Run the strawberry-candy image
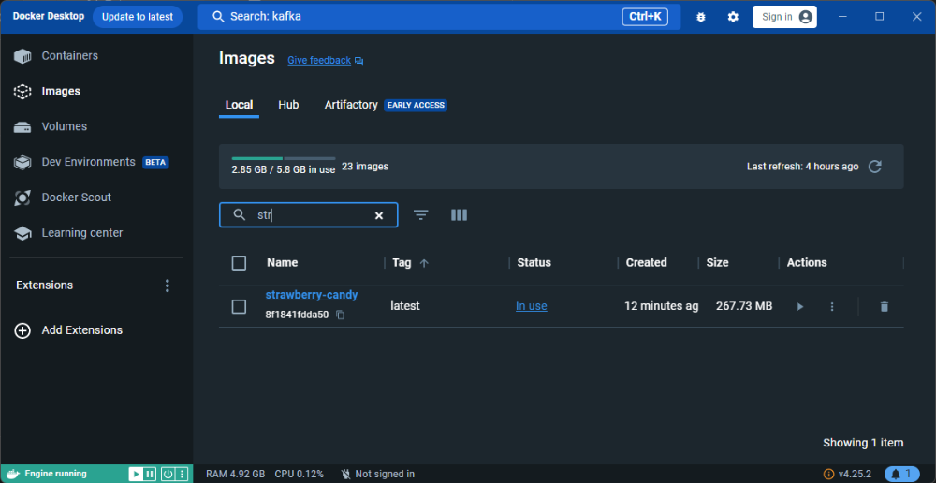Screen dimensions: 936x483 click(800, 306)
